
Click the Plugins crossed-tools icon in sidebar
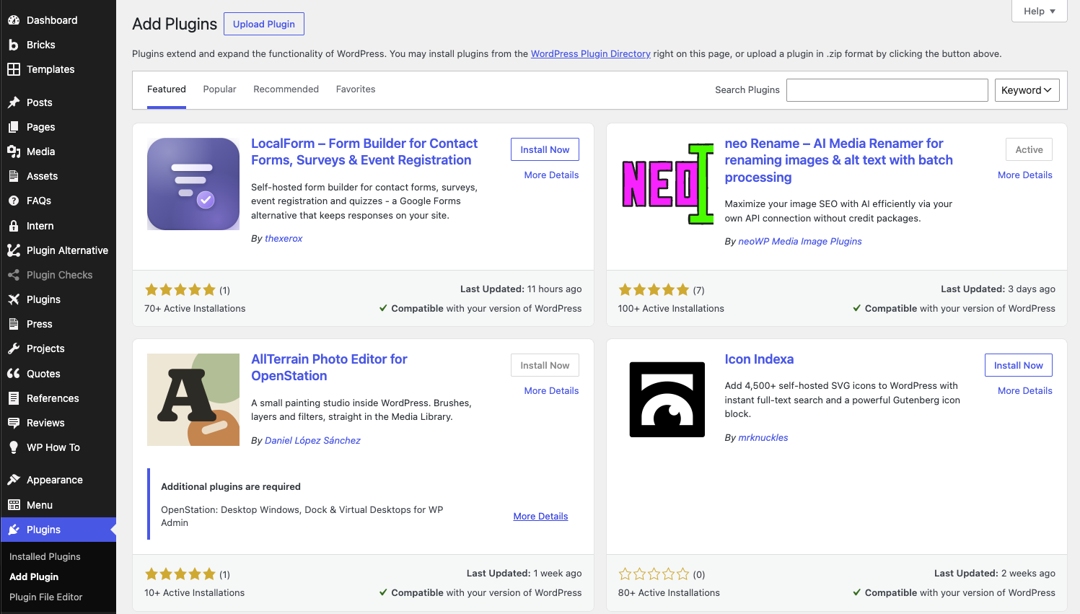14,299
